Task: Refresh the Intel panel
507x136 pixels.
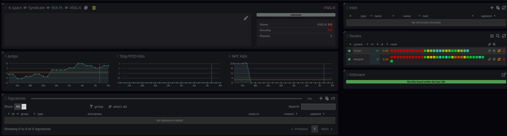Action: pos(504,8)
